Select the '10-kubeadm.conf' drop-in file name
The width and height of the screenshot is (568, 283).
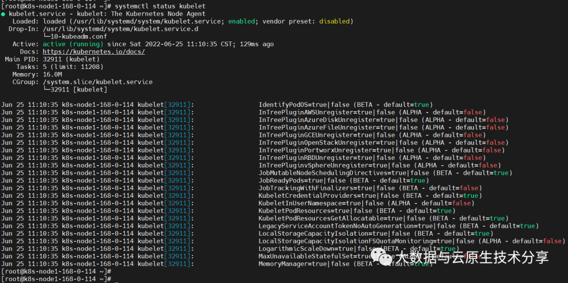tap(78, 37)
